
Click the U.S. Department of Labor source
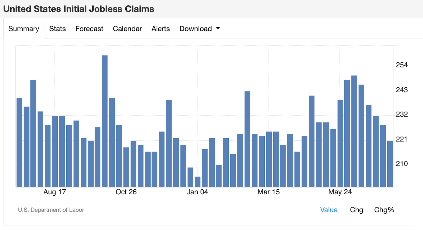[x=51, y=210]
